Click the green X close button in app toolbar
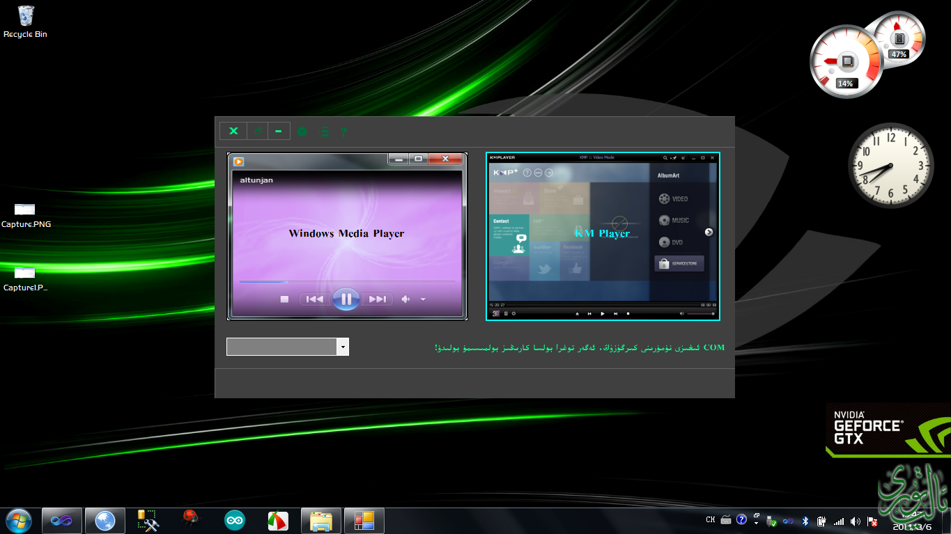The height and width of the screenshot is (534, 951). (x=233, y=131)
